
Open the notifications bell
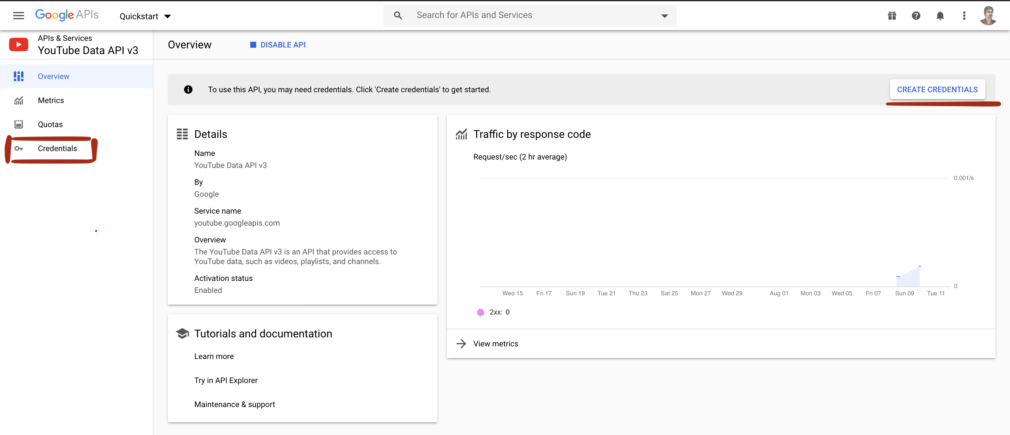[x=940, y=16]
